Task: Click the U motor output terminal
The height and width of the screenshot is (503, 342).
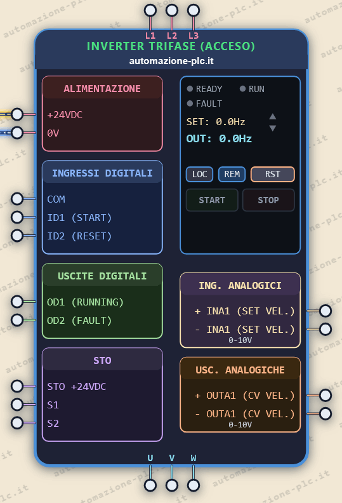Action: pos(150,485)
